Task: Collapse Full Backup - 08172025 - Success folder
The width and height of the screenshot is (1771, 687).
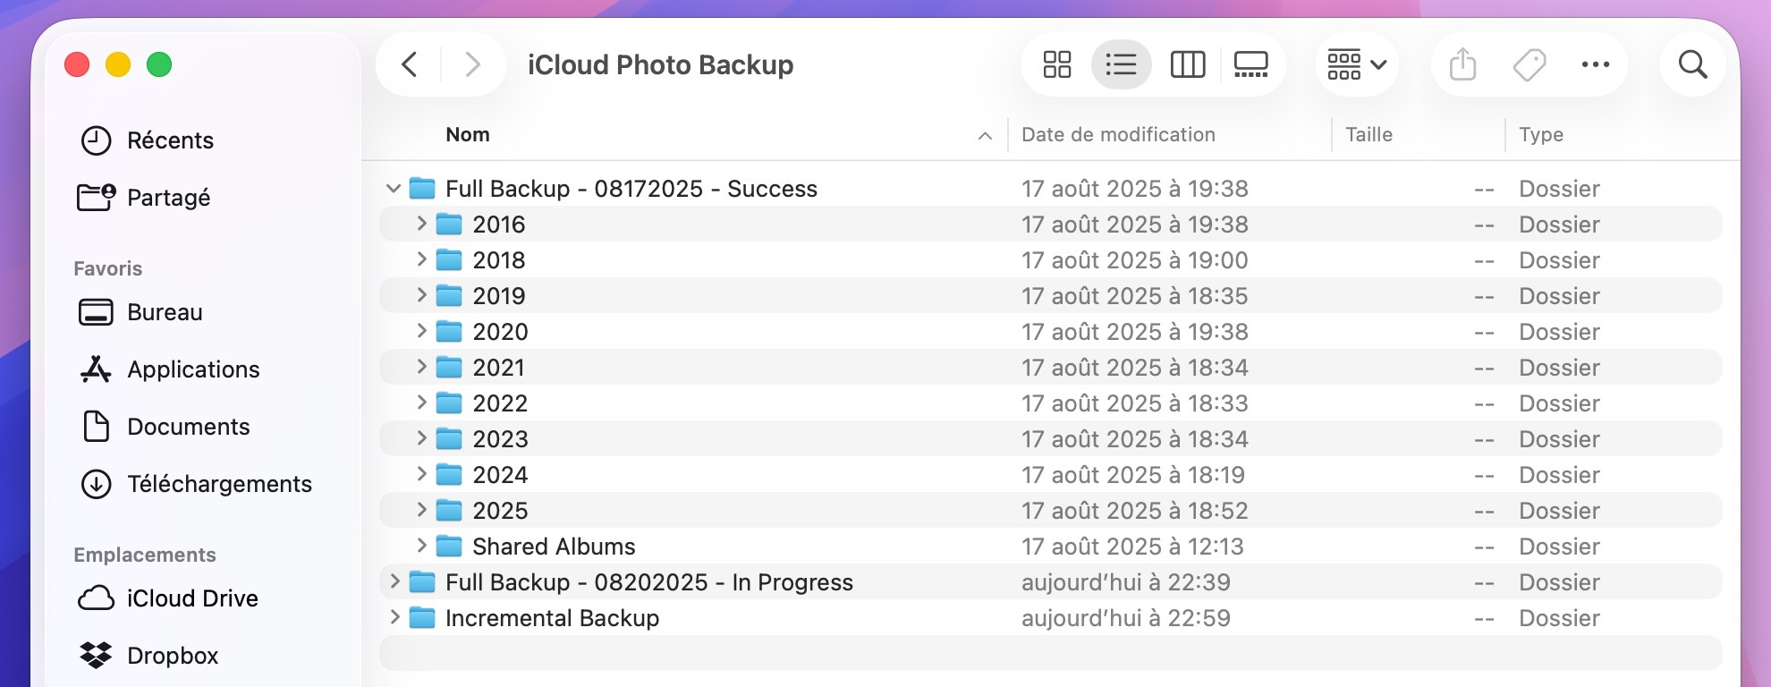Action: tap(393, 189)
